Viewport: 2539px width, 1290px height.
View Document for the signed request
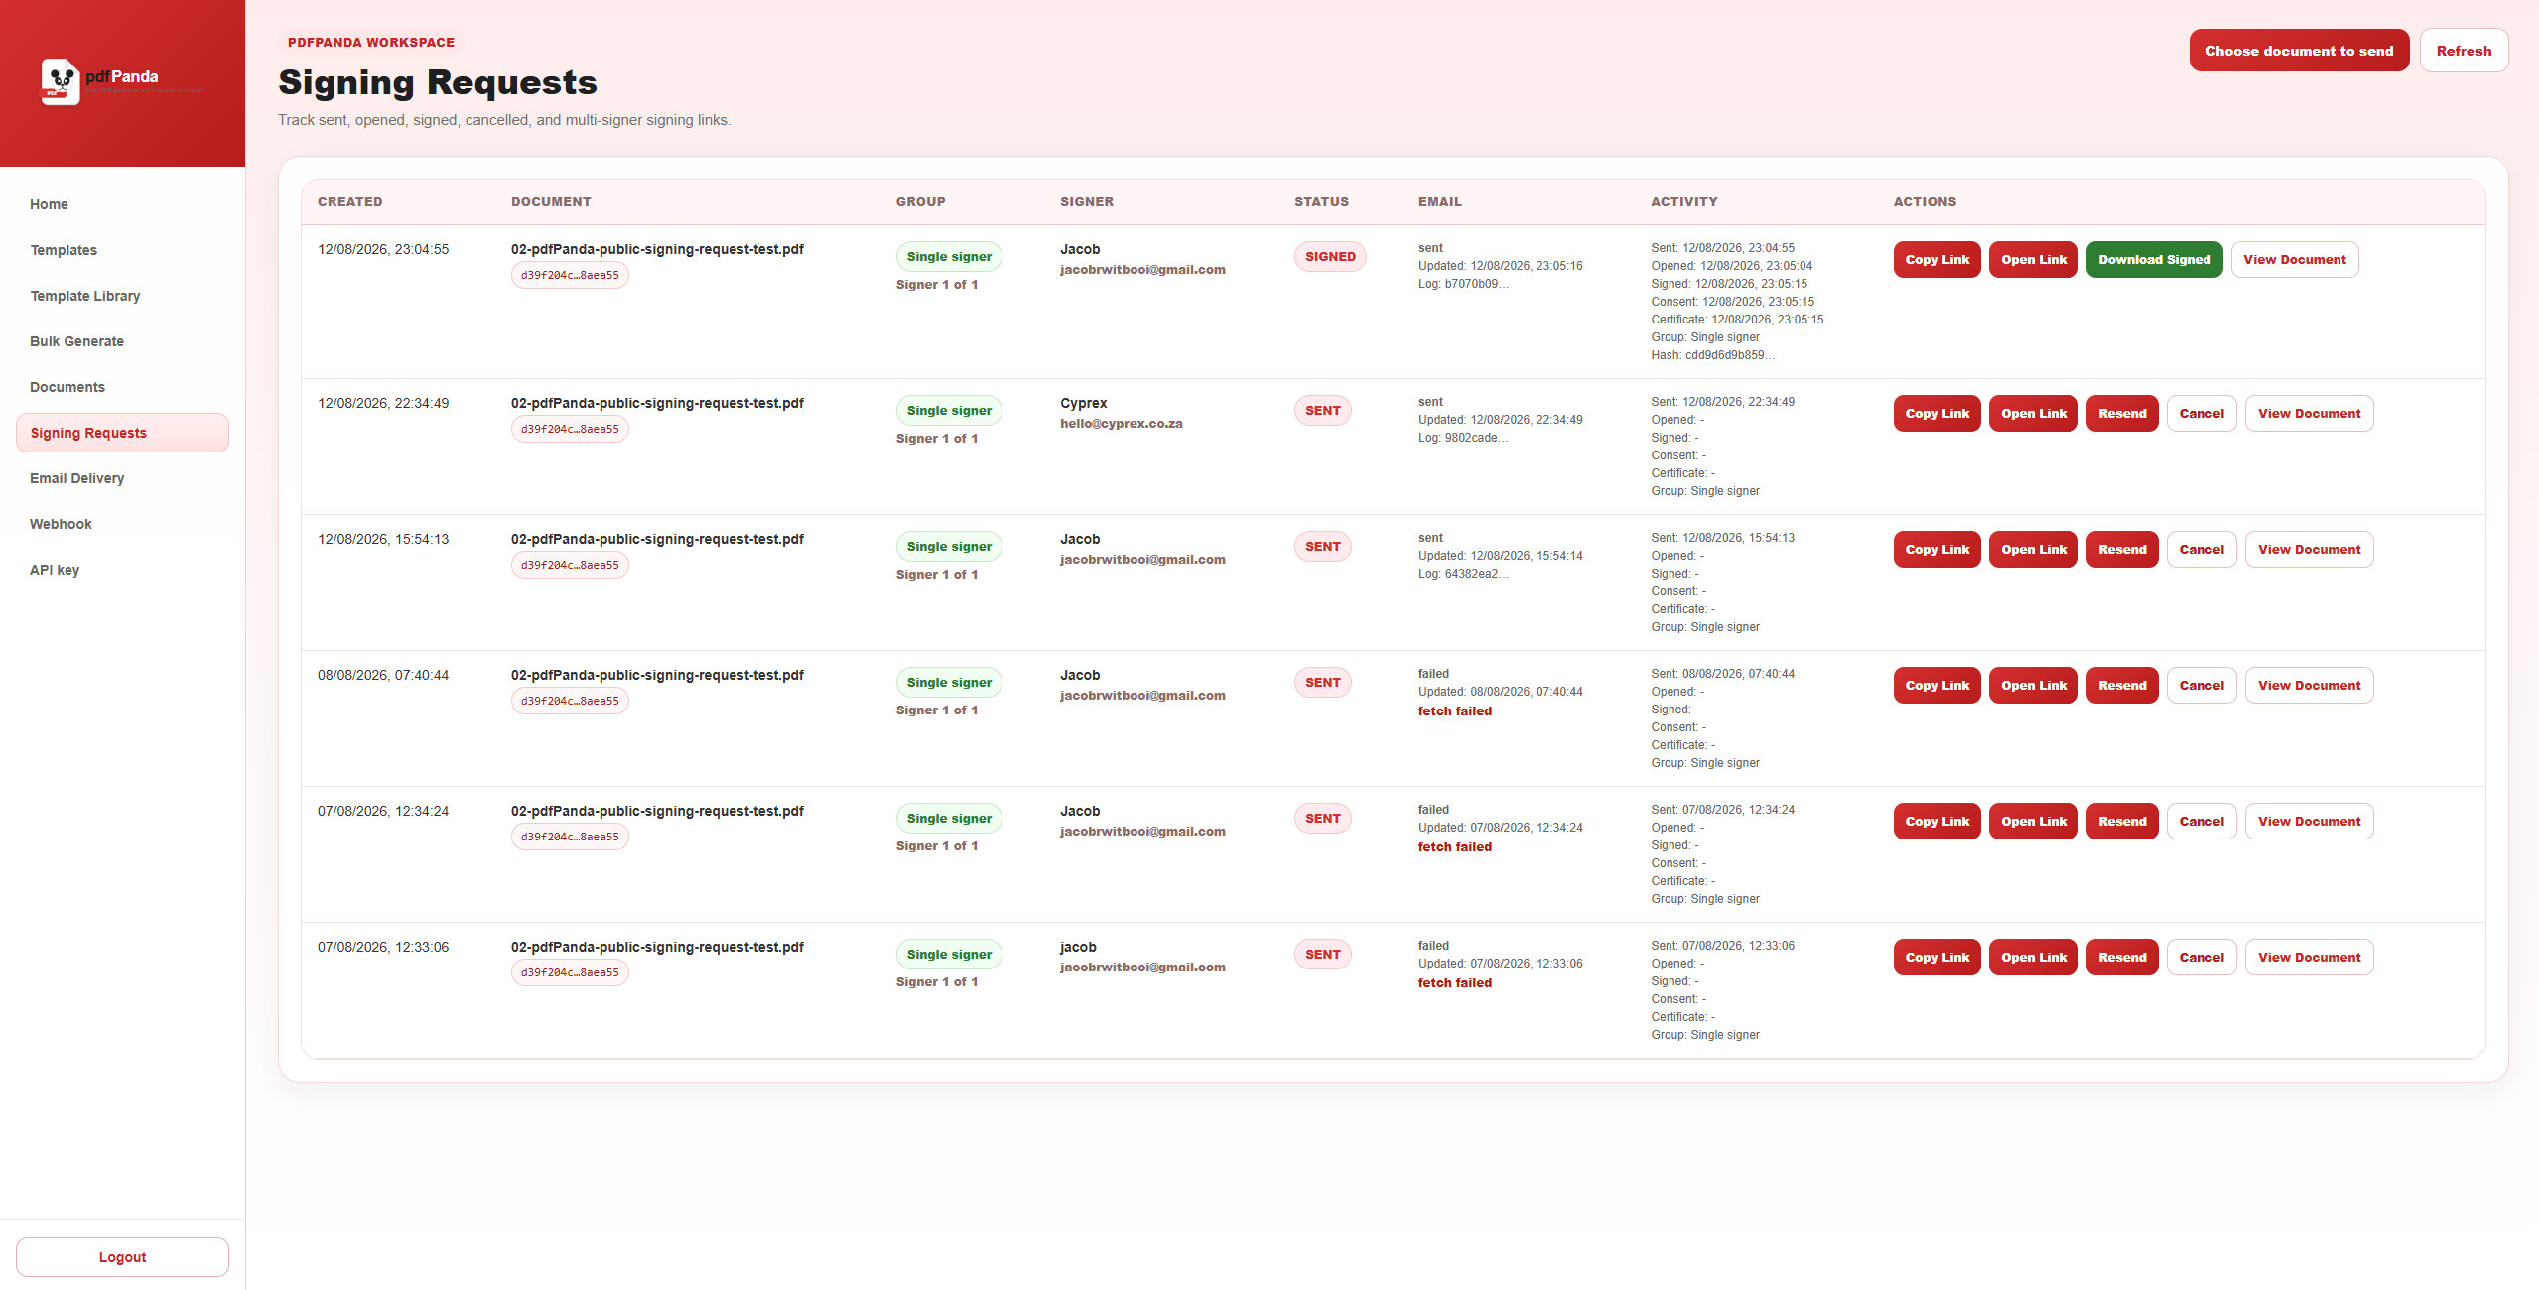(2294, 260)
